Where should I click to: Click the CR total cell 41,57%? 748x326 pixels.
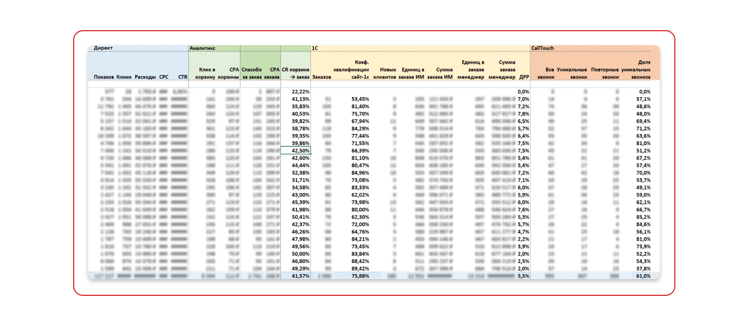(x=300, y=276)
